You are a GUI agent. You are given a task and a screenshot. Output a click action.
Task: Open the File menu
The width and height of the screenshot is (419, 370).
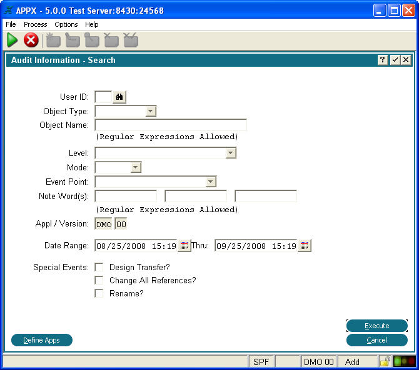tap(11, 24)
